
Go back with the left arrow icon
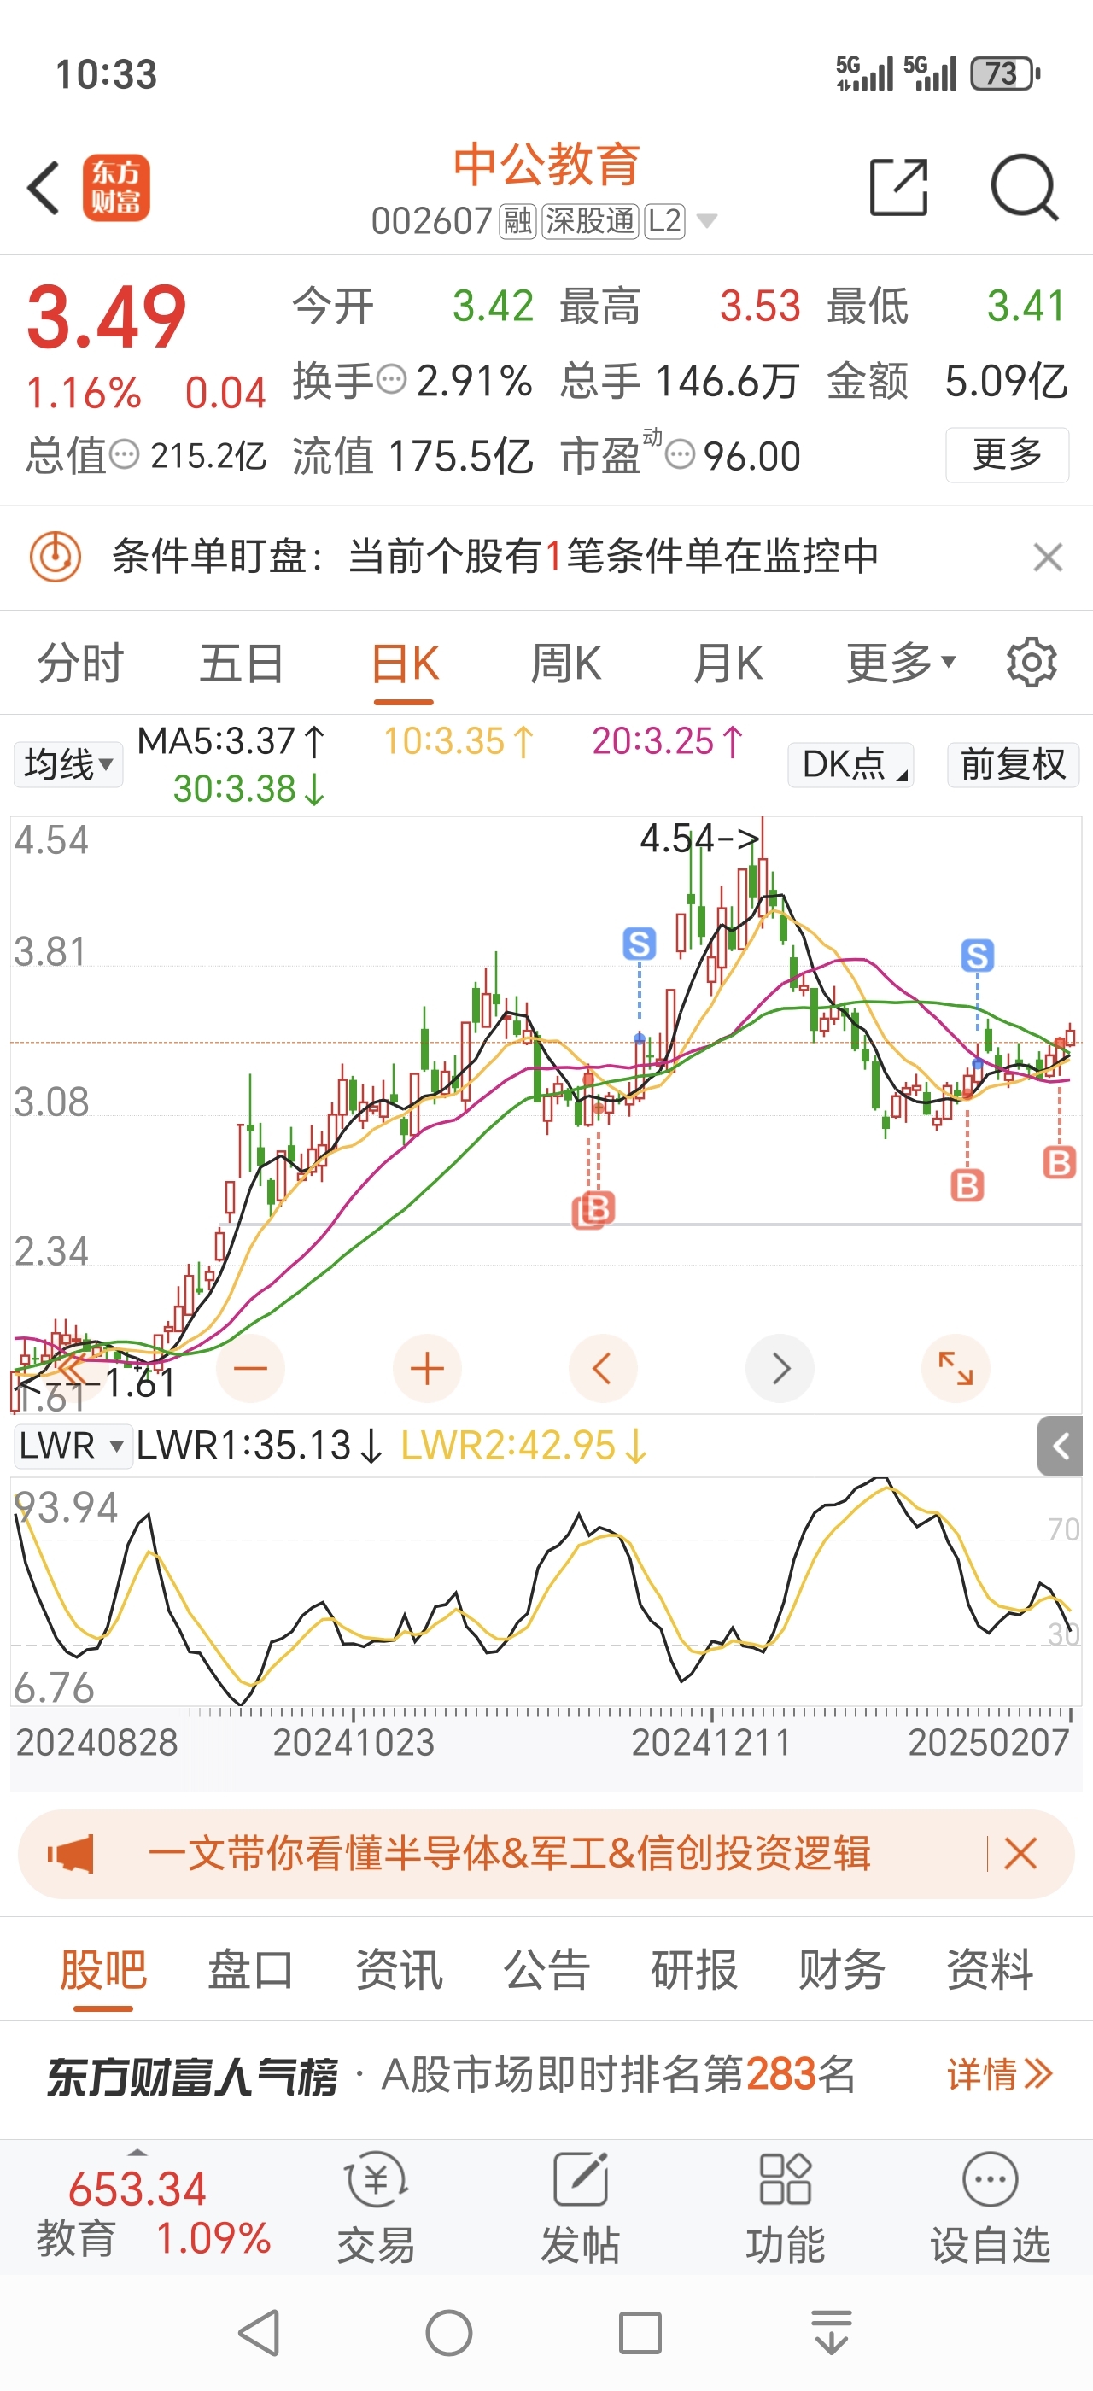pos(44,188)
